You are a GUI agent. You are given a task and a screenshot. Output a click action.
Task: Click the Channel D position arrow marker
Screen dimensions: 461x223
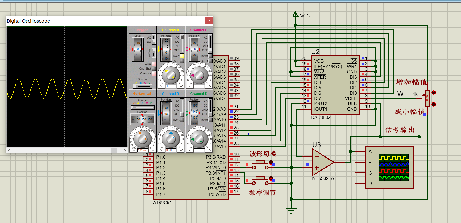tap(187, 113)
